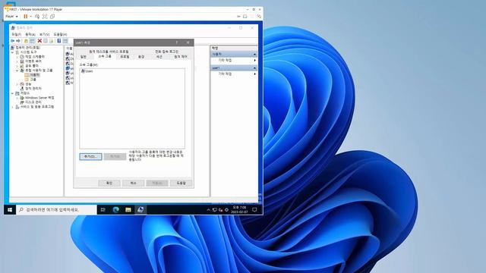Screen dimensions: 486x273
Task: Expand the 이벤트 뷰어 tree node
Action: click(17, 61)
